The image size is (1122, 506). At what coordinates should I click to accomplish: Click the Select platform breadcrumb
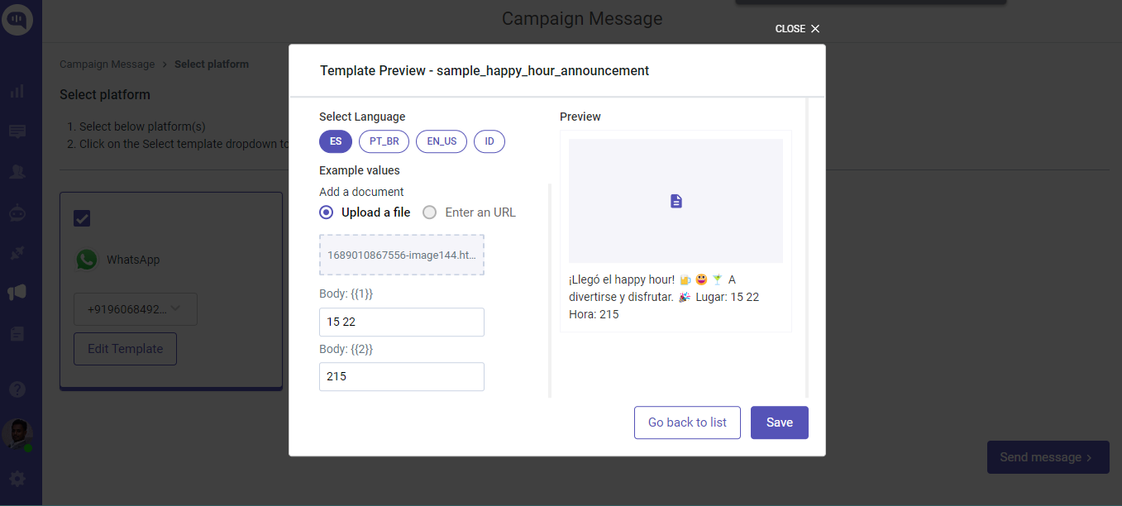click(x=212, y=64)
